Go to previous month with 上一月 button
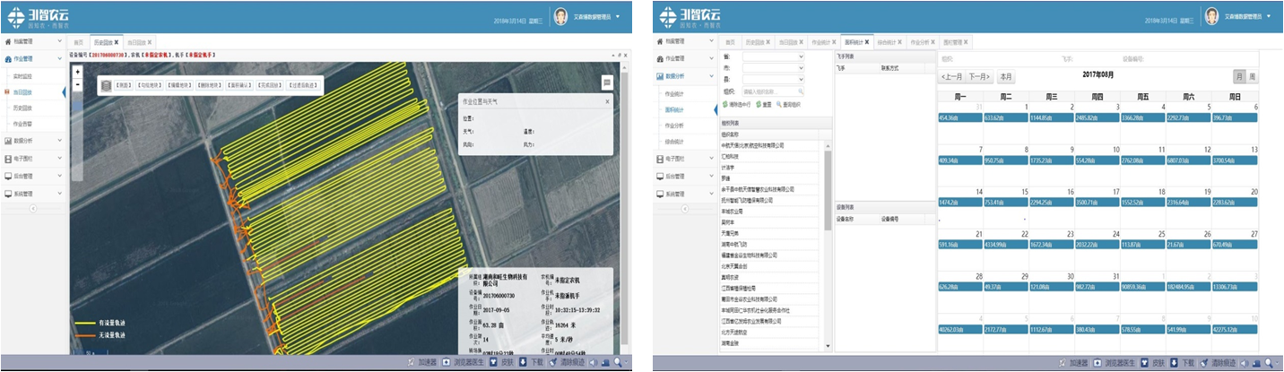This screenshot has width=1284, height=372. coord(951,77)
